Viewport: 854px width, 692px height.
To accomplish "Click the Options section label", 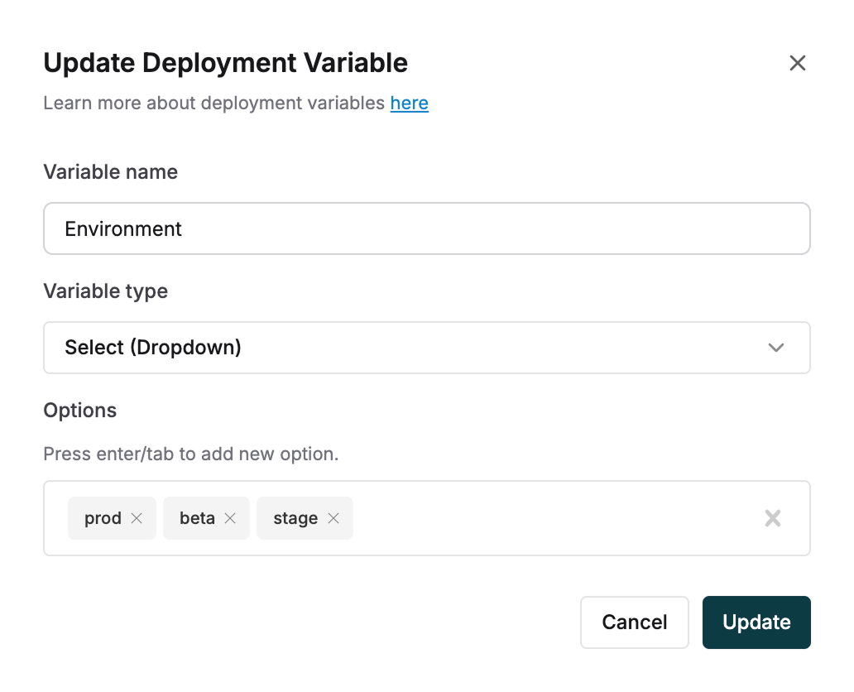I will [79, 411].
